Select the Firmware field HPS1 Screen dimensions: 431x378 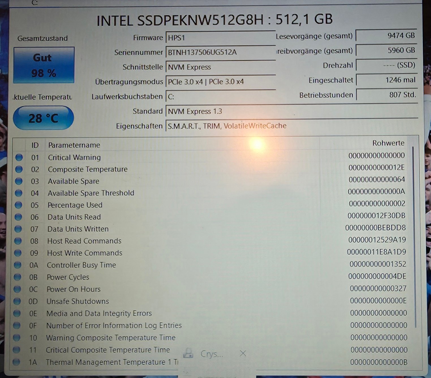[x=220, y=38]
